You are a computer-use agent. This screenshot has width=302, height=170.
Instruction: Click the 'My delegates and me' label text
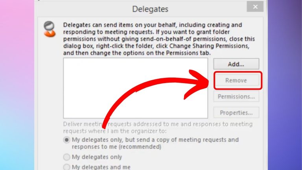pos(101,167)
